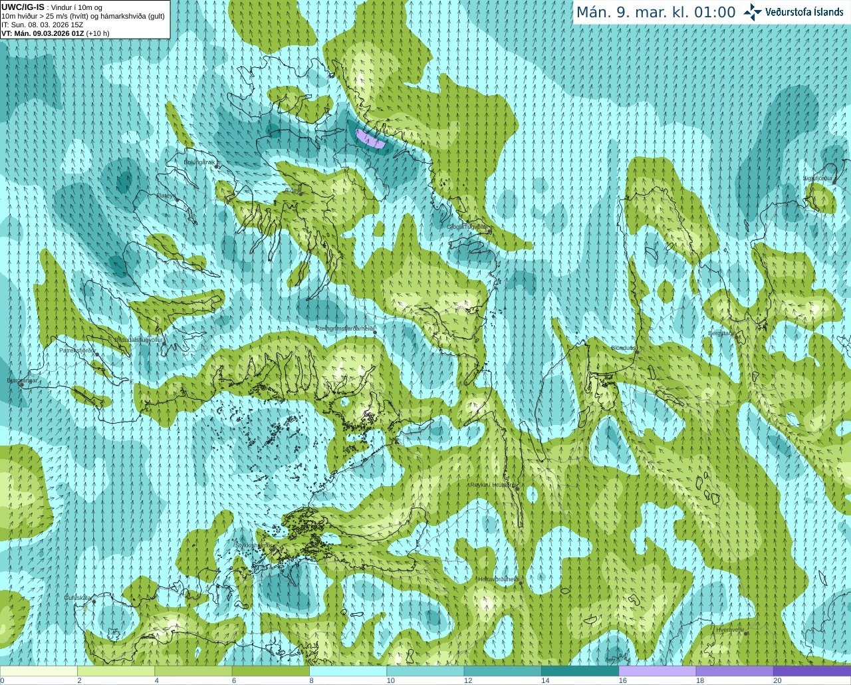Click the Bjargtangar station marker dot

pos(22,384)
